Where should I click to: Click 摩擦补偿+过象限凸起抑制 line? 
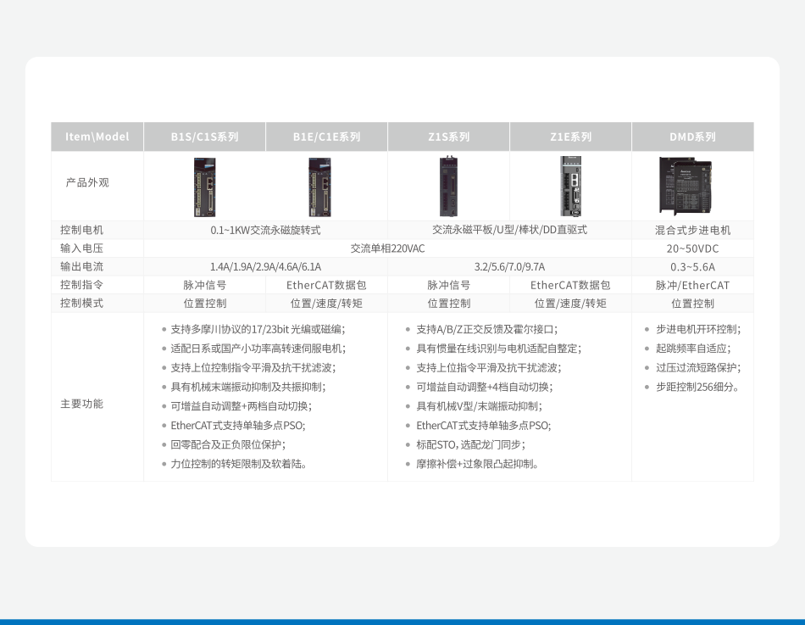click(x=477, y=464)
